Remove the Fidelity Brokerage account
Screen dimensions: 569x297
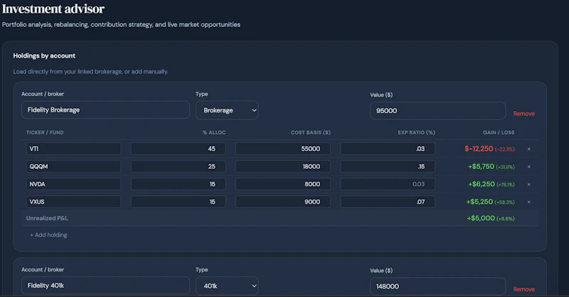coord(523,114)
